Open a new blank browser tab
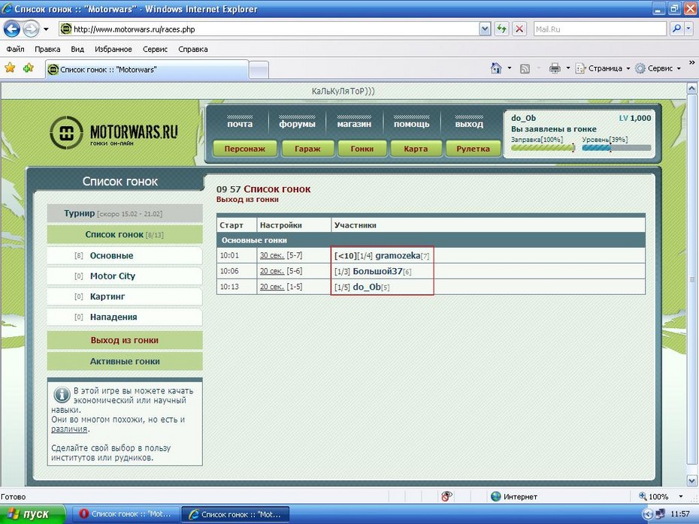 pos(259,70)
